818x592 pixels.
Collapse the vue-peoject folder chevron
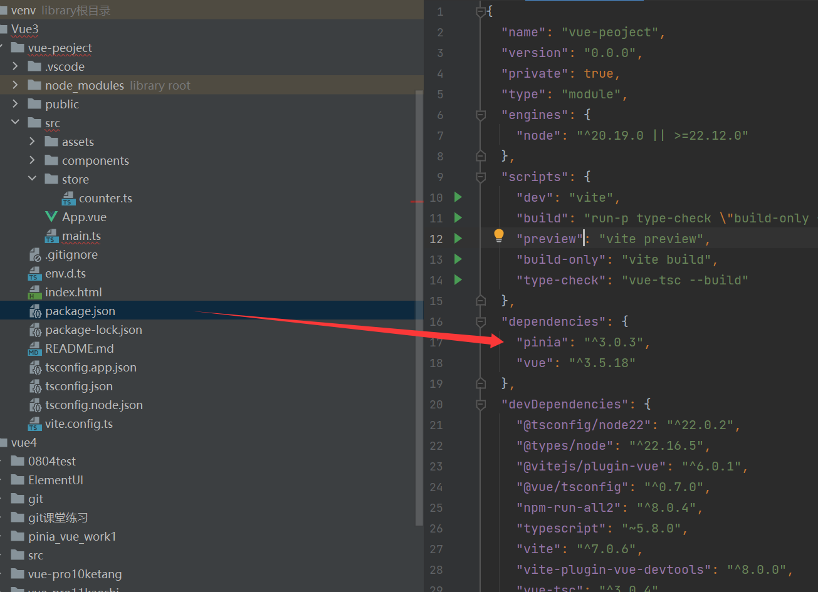pos(2,48)
